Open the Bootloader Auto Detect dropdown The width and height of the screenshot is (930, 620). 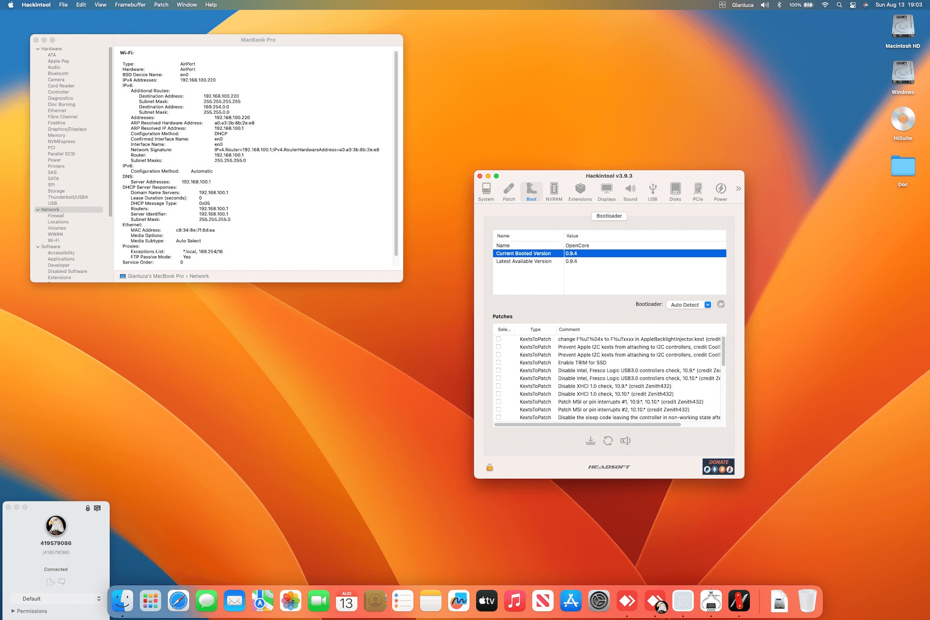[690, 305]
